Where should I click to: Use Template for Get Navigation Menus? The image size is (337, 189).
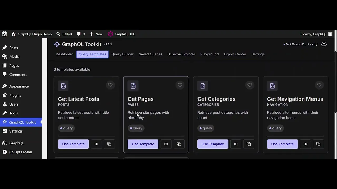(x=283, y=144)
